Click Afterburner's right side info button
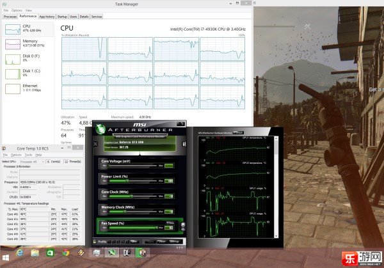This screenshot has width=384, height=268. click(184, 144)
